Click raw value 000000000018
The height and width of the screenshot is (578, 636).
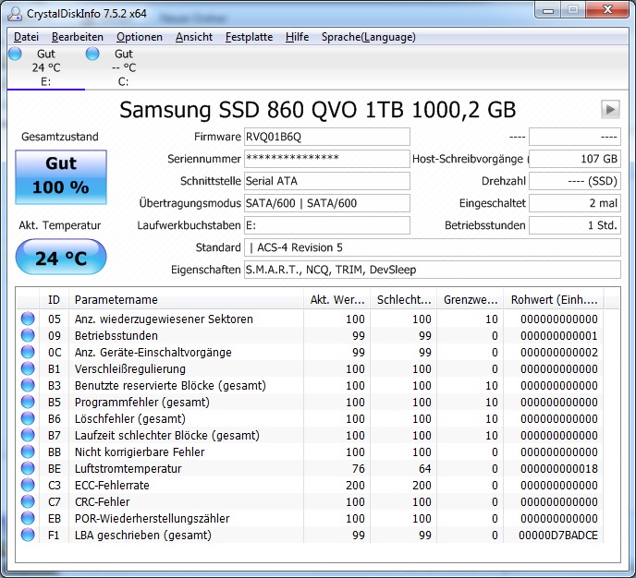559,469
